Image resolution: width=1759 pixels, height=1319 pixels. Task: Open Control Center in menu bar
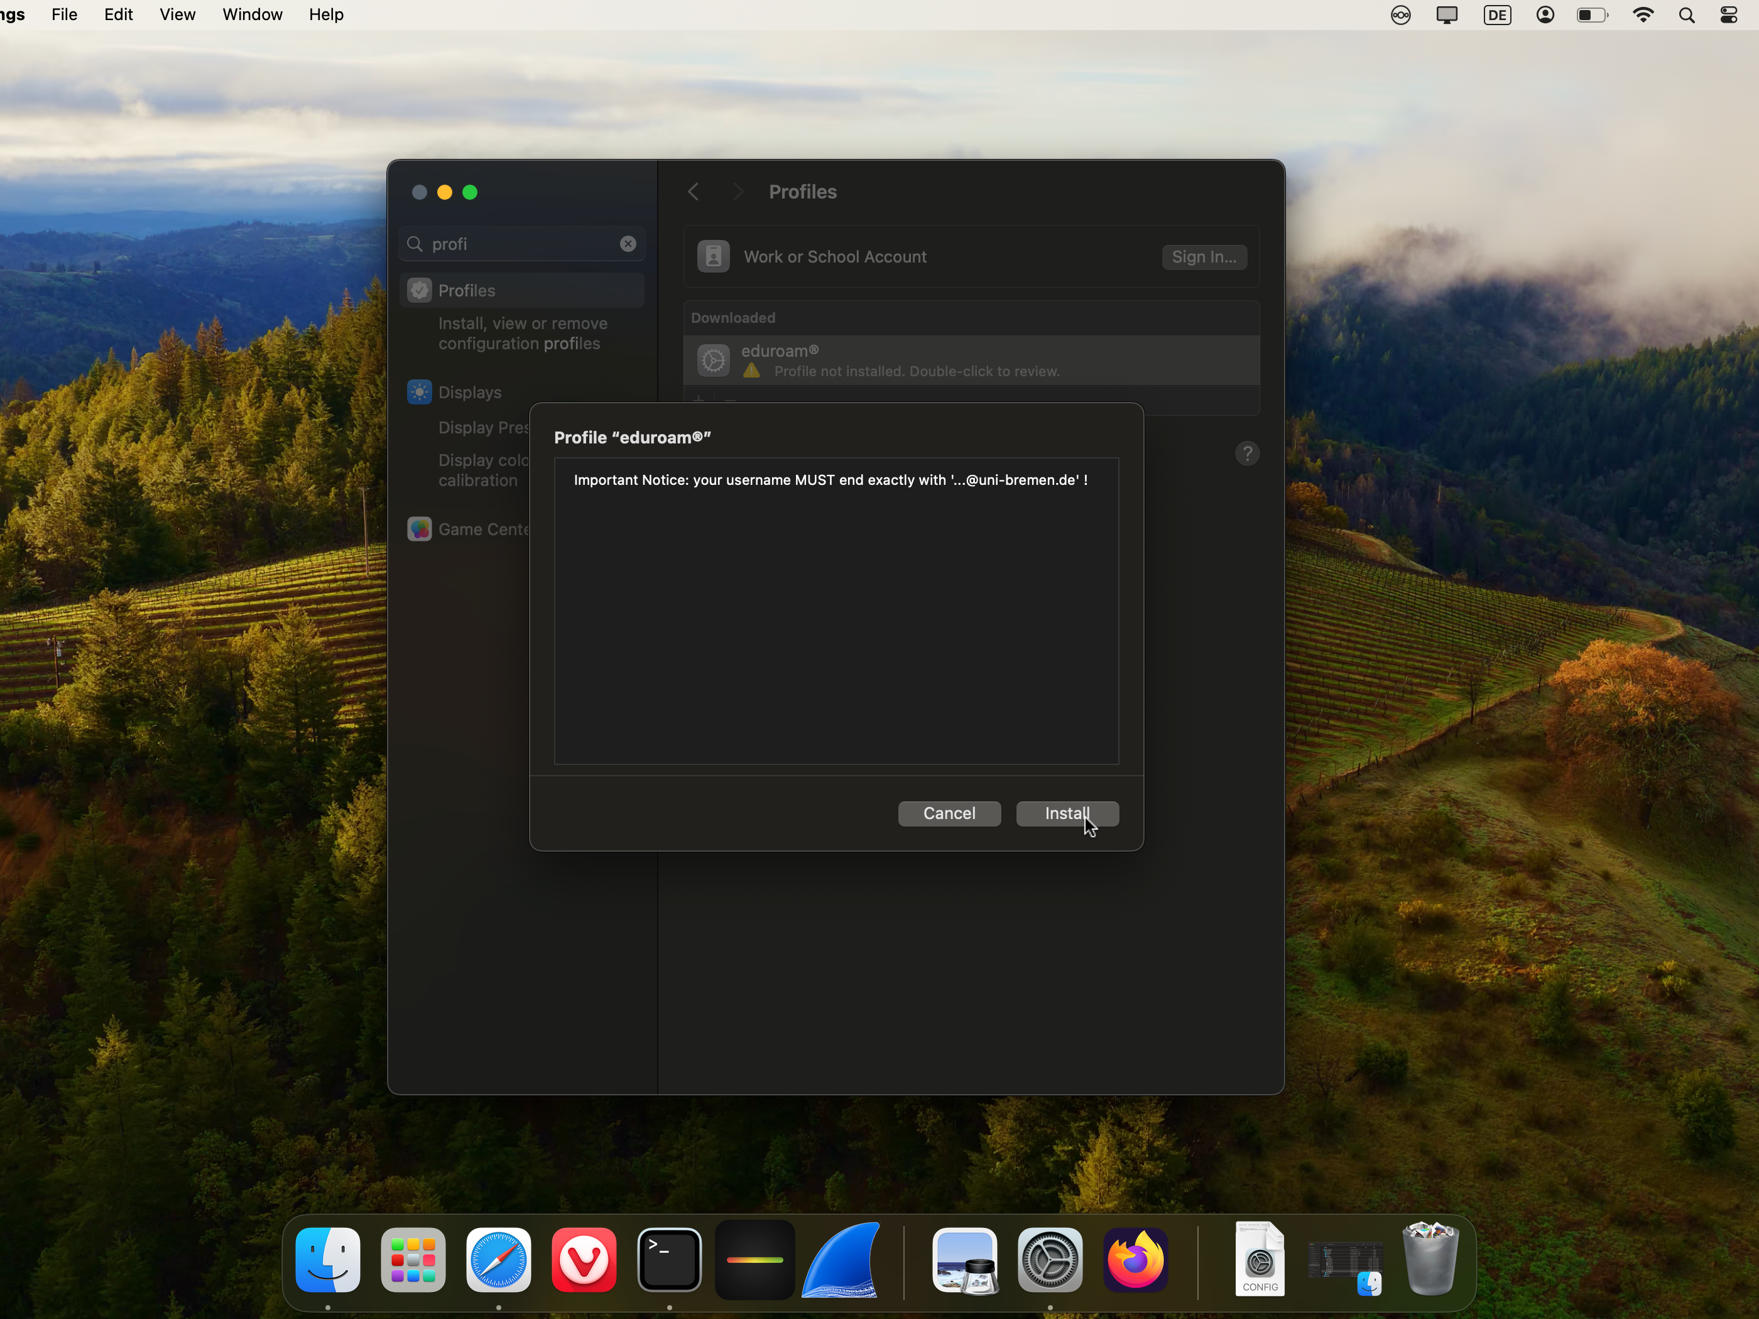tap(1728, 14)
